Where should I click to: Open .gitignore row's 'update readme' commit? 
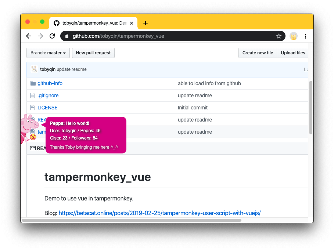pyautogui.click(x=195, y=95)
